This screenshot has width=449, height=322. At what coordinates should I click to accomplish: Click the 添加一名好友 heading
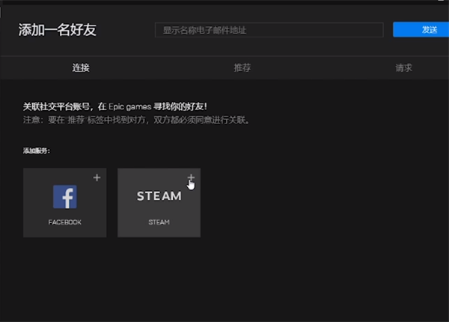pos(58,30)
